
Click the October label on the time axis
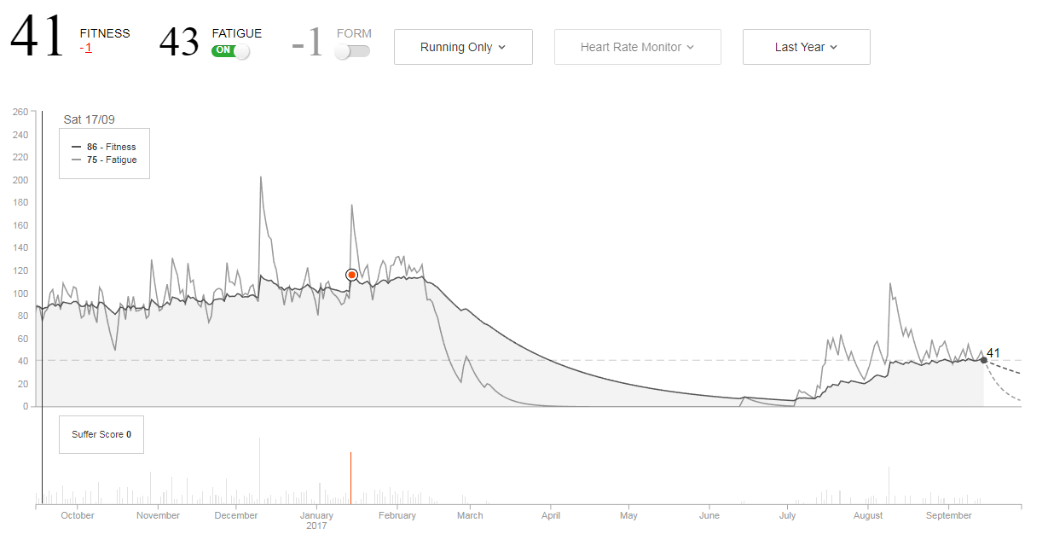point(78,515)
